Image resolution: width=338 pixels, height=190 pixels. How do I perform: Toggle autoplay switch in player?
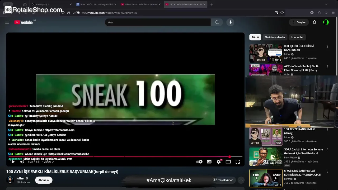click(x=199, y=162)
